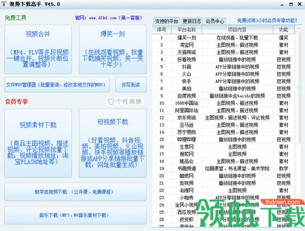Select the 搜款网 platform row
Viewport: 305px width, 231px height.
[223, 154]
